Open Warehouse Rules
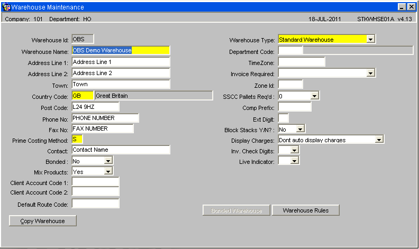Viewport: 419px width, 249px height. (x=306, y=210)
